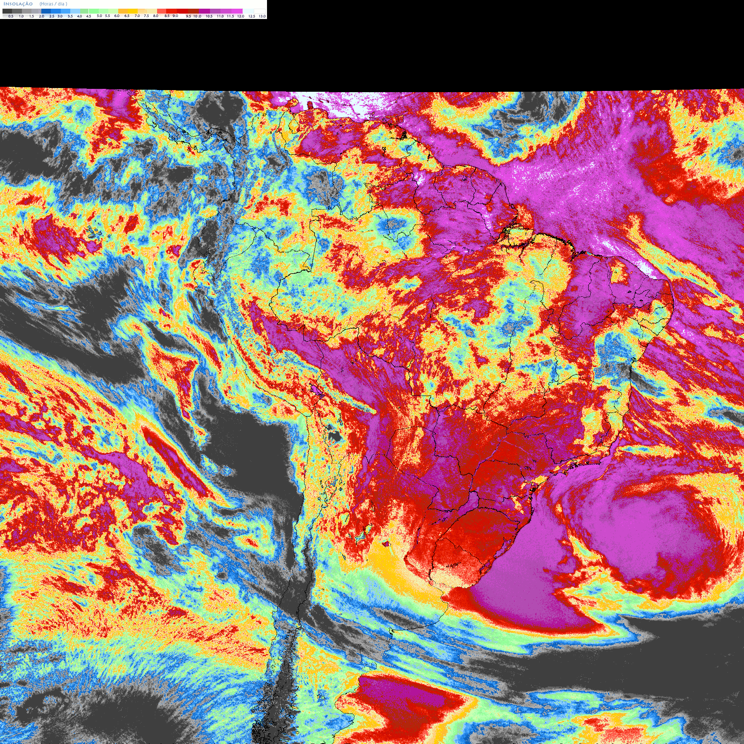Pick the orange swatch left of 6.5
This screenshot has height=744, width=744.
click(123, 11)
